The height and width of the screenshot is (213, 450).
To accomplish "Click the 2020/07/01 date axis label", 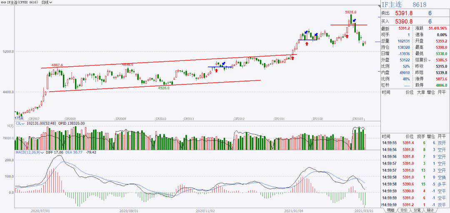I will 40,210.
